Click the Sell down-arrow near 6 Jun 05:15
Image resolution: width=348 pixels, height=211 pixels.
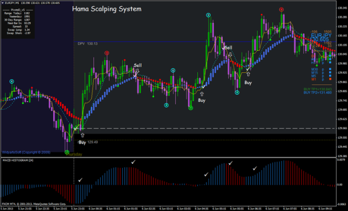tap(230, 54)
